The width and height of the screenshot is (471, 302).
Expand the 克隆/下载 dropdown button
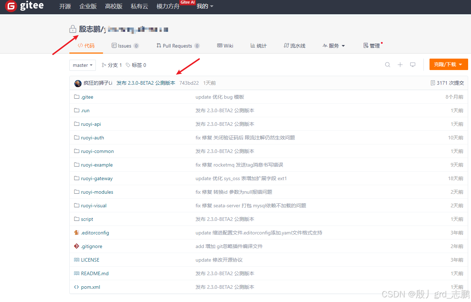point(448,64)
